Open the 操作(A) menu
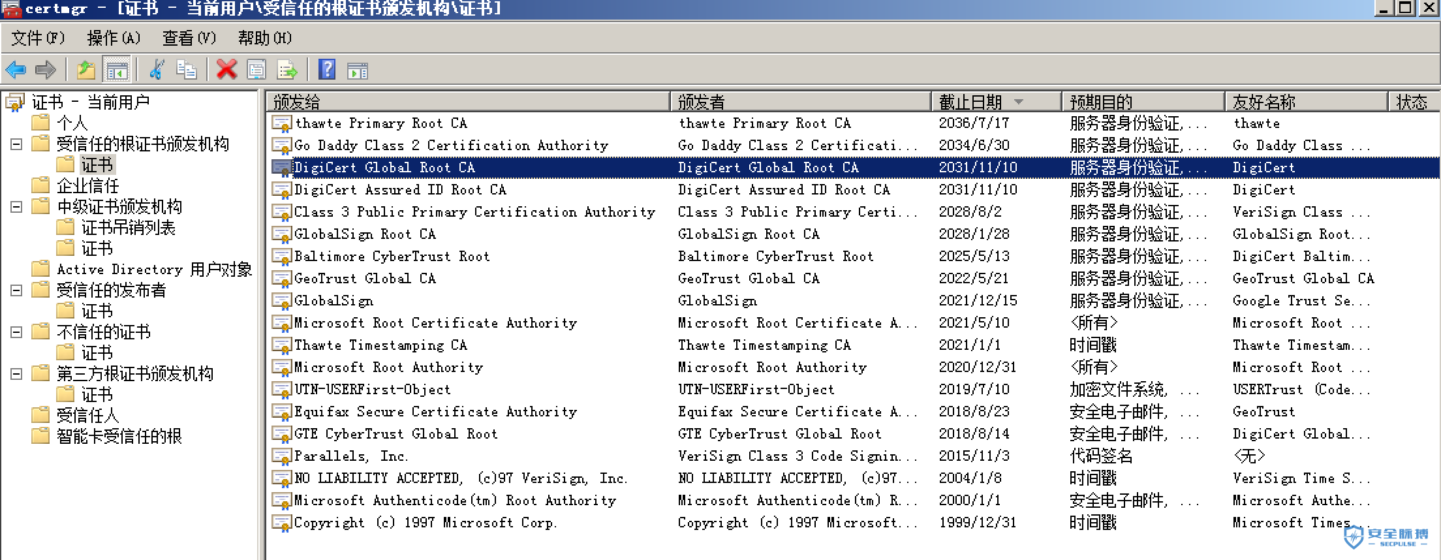 (114, 39)
